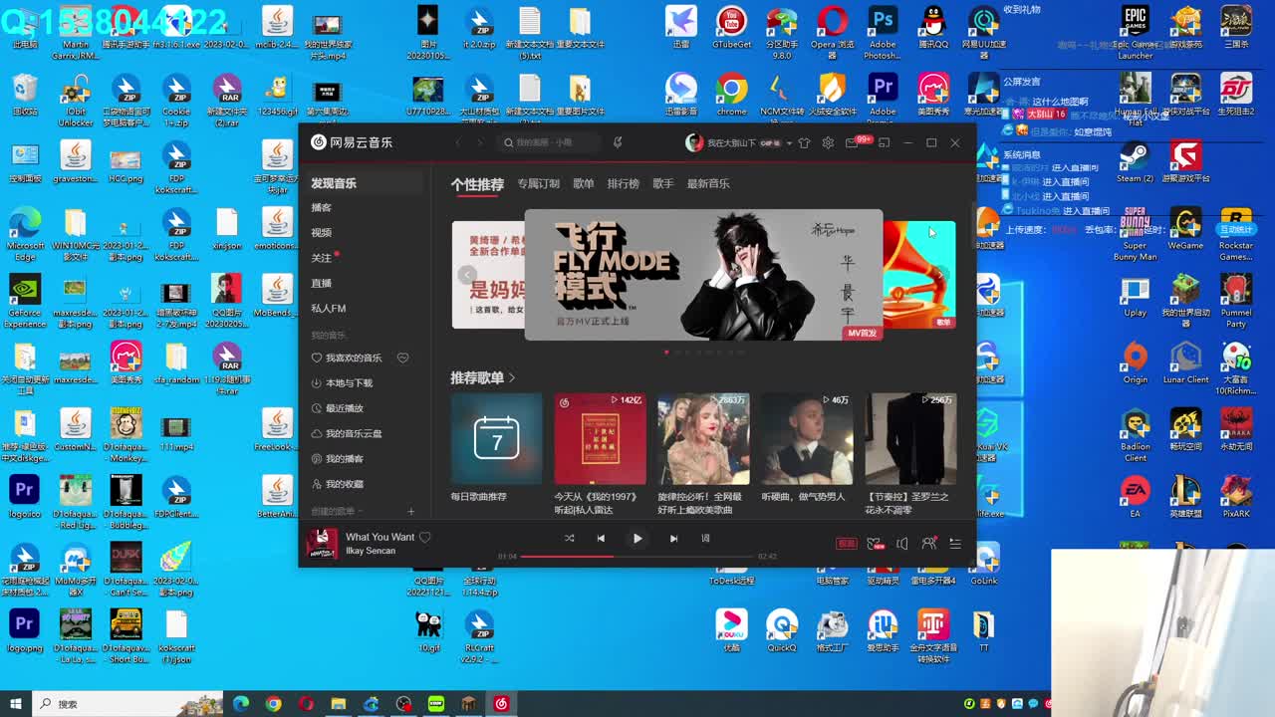The height and width of the screenshot is (717, 1275).
Task: Click the taskbar search box
Action: [127, 704]
